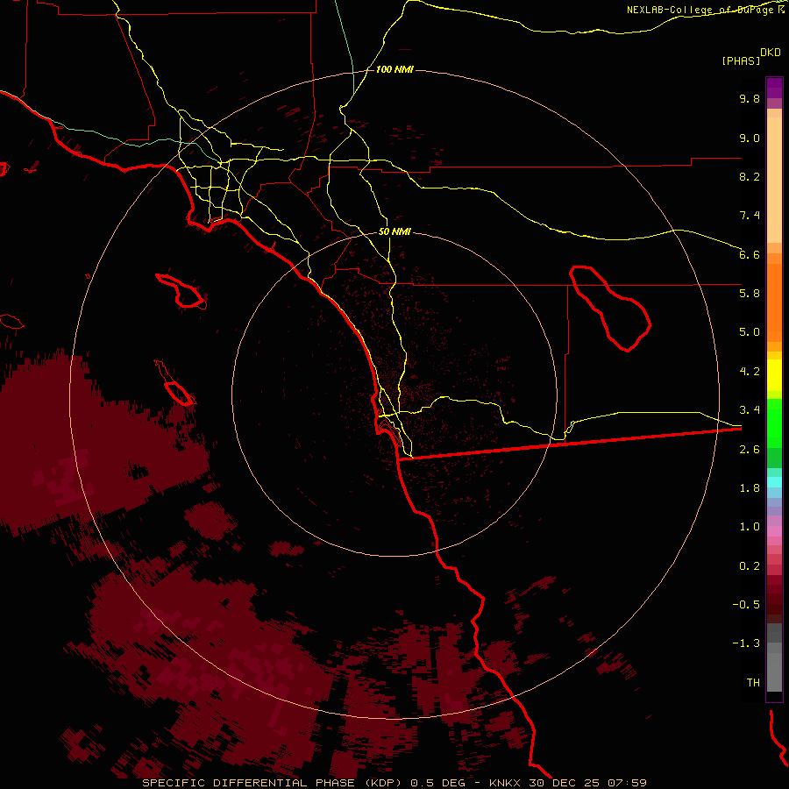Click the 30 DEC 25 date text
The width and height of the screenshot is (789, 789).
[x=564, y=783]
